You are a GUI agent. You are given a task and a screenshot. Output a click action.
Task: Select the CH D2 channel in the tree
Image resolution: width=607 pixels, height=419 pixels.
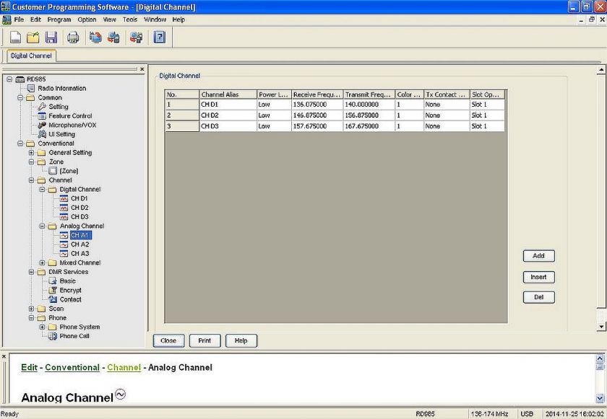click(79, 208)
